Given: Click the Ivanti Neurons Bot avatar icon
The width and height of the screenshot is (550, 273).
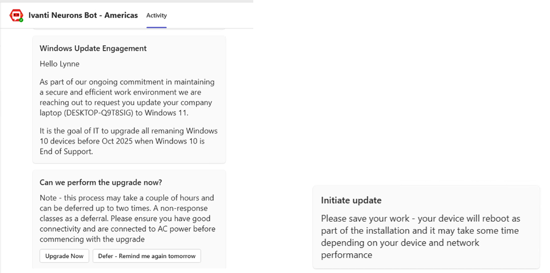Looking at the screenshot, I should [x=16, y=16].
